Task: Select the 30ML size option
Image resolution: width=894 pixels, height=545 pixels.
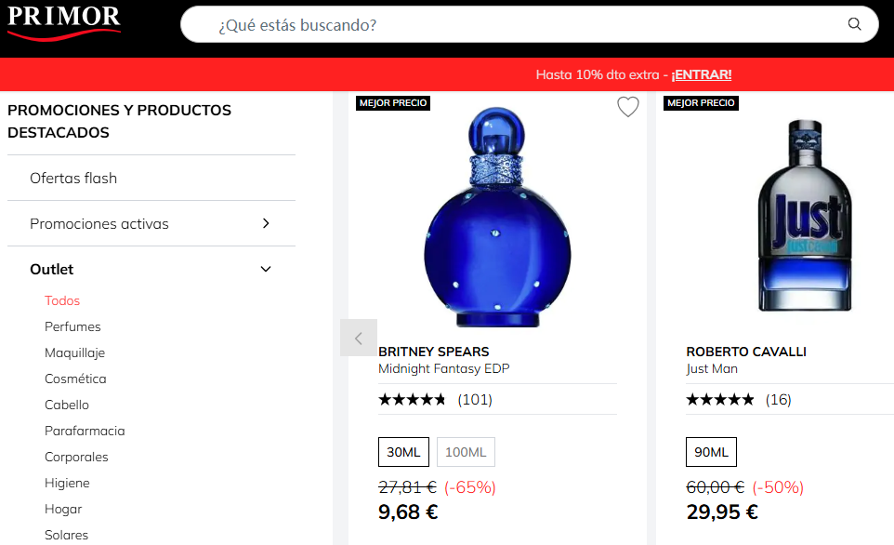Action: [x=402, y=452]
